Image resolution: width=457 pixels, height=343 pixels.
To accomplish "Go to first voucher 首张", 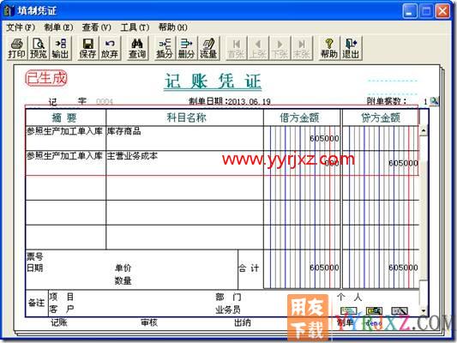I will [236, 48].
